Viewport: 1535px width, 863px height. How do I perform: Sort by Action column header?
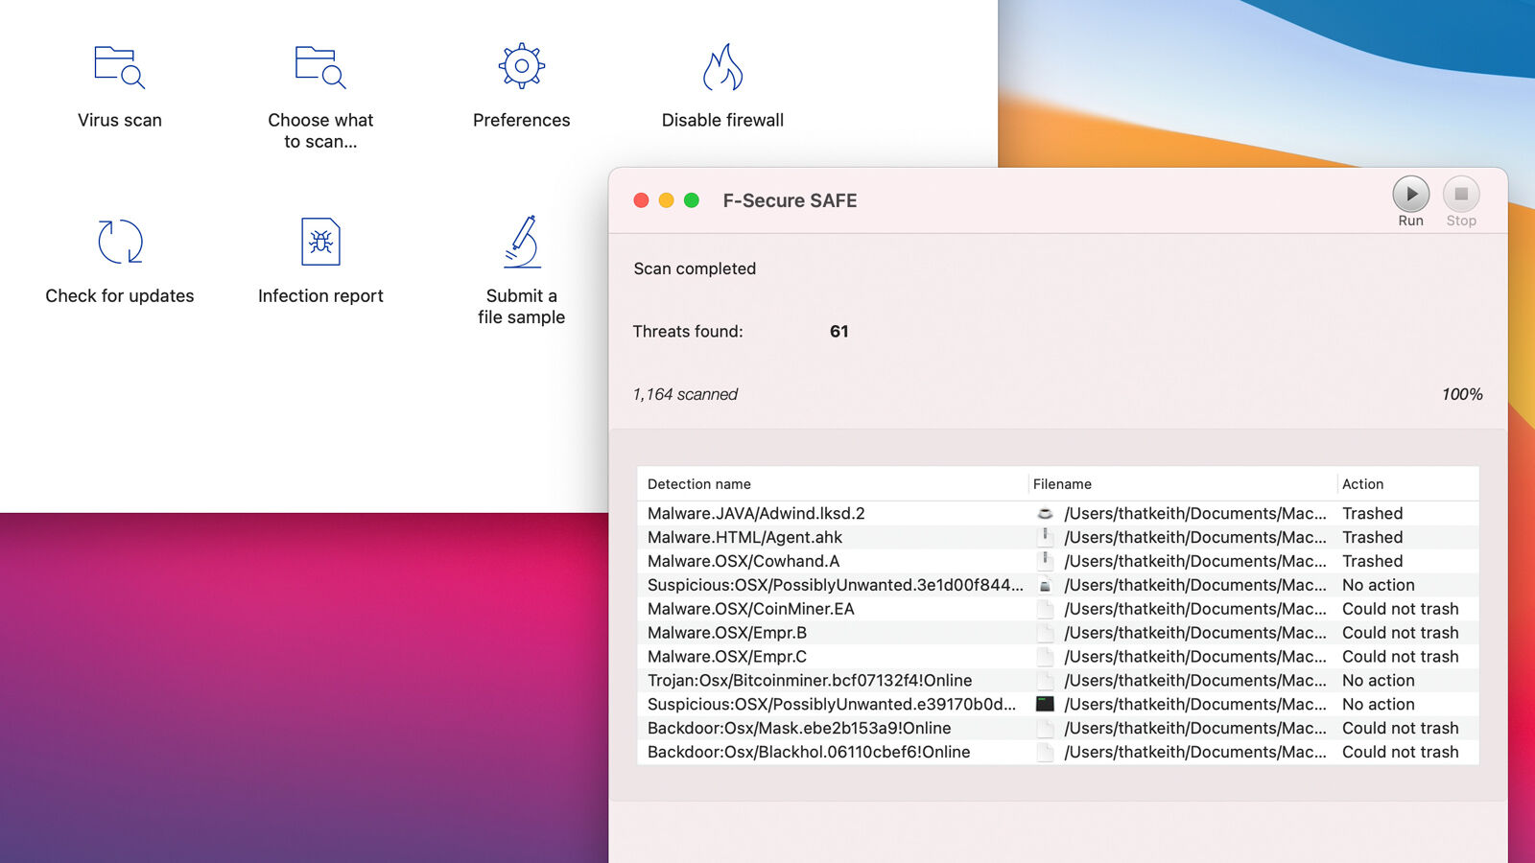pos(1362,484)
